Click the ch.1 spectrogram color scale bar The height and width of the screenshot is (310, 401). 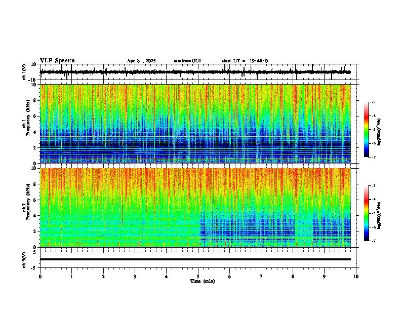tap(366, 130)
